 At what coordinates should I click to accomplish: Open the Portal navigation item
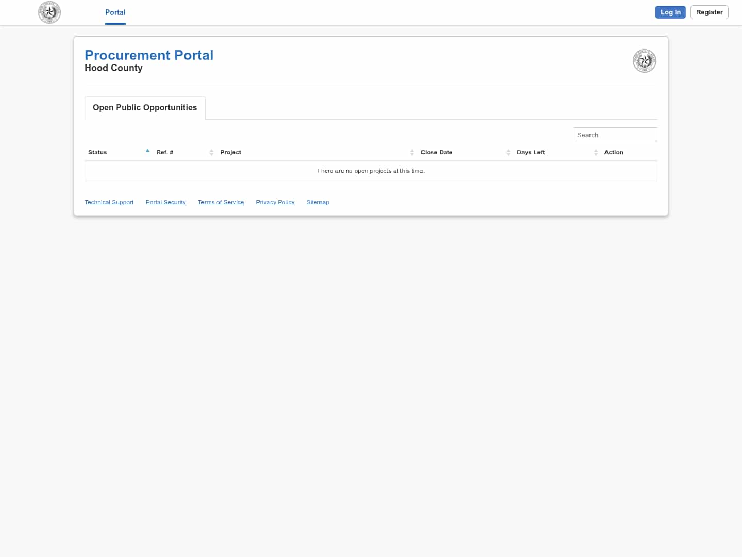click(115, 12)
